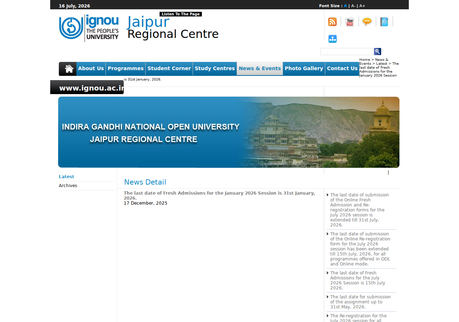Open the Contact Us menu
The height and width of the screenshot is (322, 459).
click(x=342, y=69)
